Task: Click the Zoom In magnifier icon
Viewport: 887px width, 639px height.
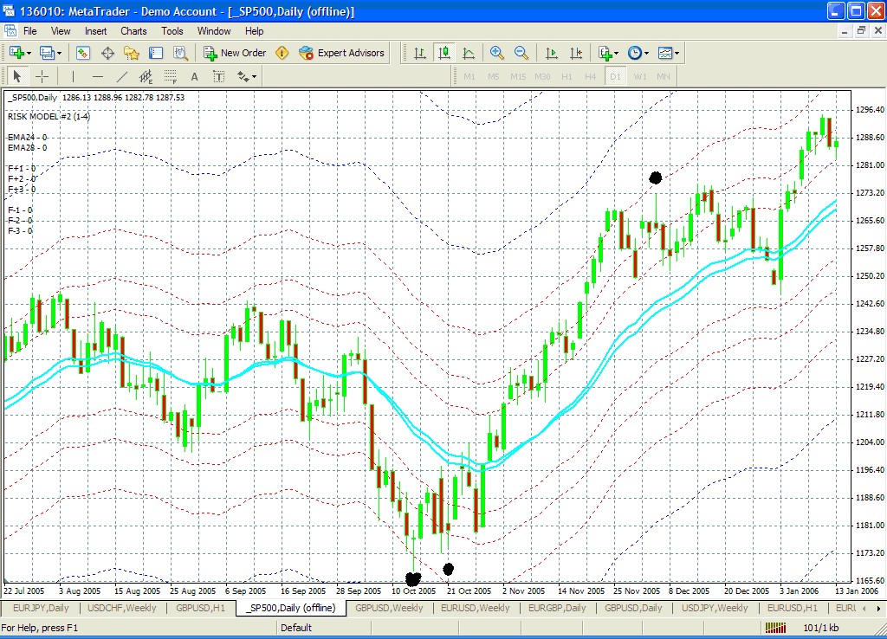Action: (496, 53)
